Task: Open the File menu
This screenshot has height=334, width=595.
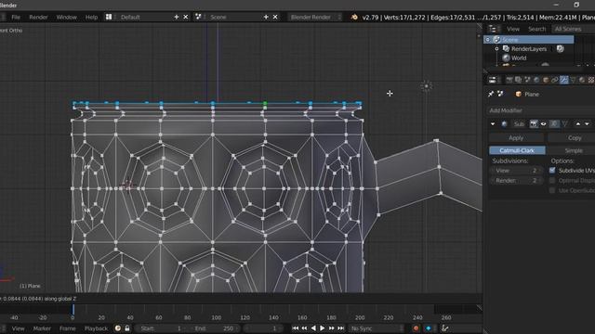Action: coord(16,17)
